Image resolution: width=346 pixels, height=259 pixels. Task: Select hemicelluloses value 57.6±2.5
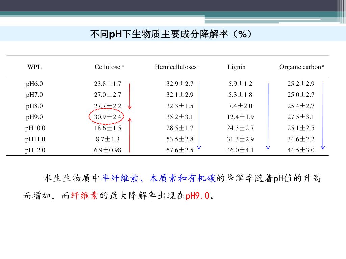pos(180,150)
